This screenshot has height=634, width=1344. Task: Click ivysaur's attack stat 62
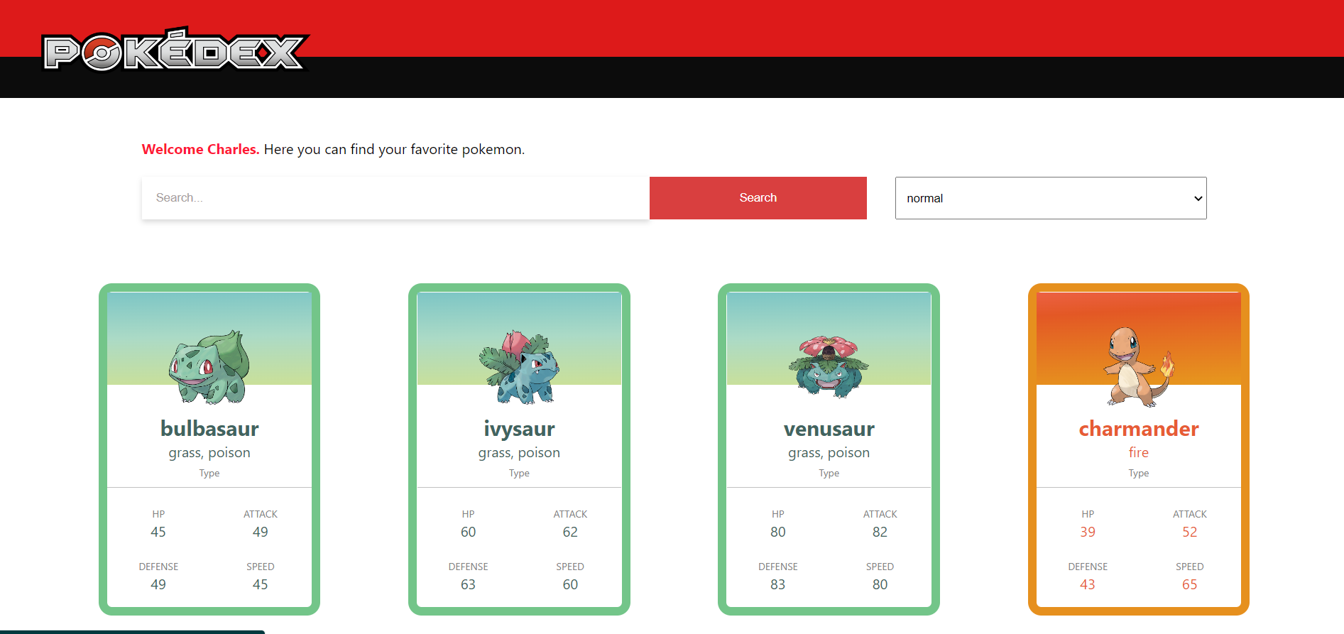coord(570,532)
